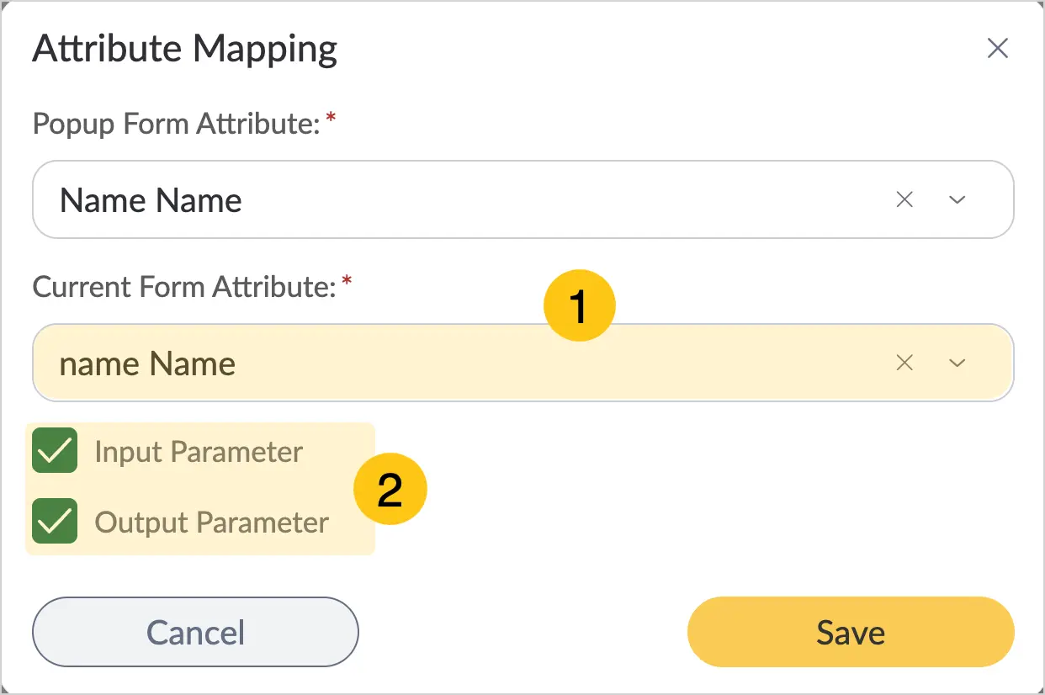Image resolution: width=1045 pixels, height=695 pixels.
Task: Clear the Popup Form Attribute selection
Action: pyautogui.click(x=904, y=199)
